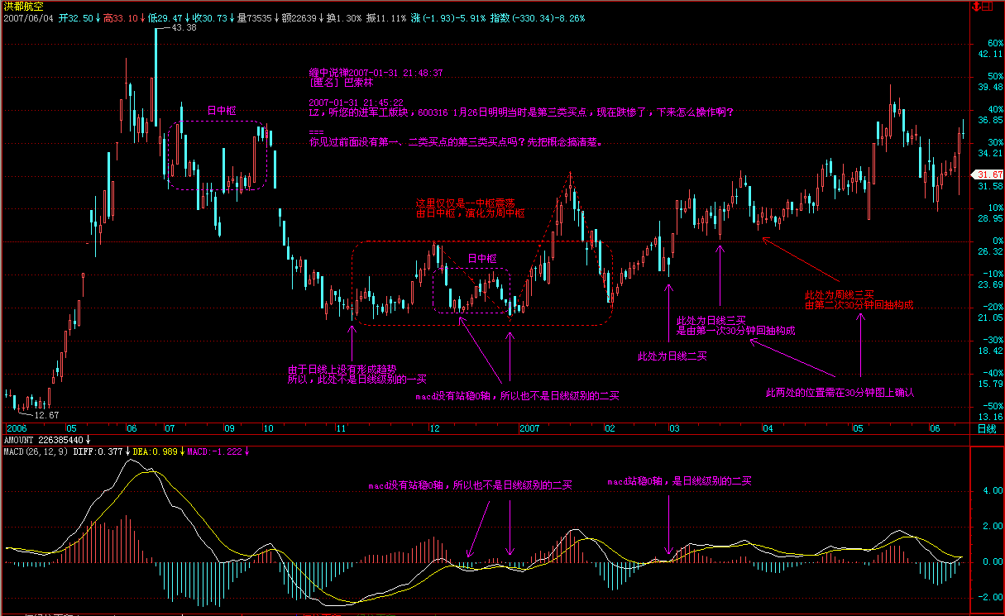The height and width of the screenshot is (616, 1005).
Task: Click the down arrow after AMOUNT value
Action: click(x=89, y=441)
